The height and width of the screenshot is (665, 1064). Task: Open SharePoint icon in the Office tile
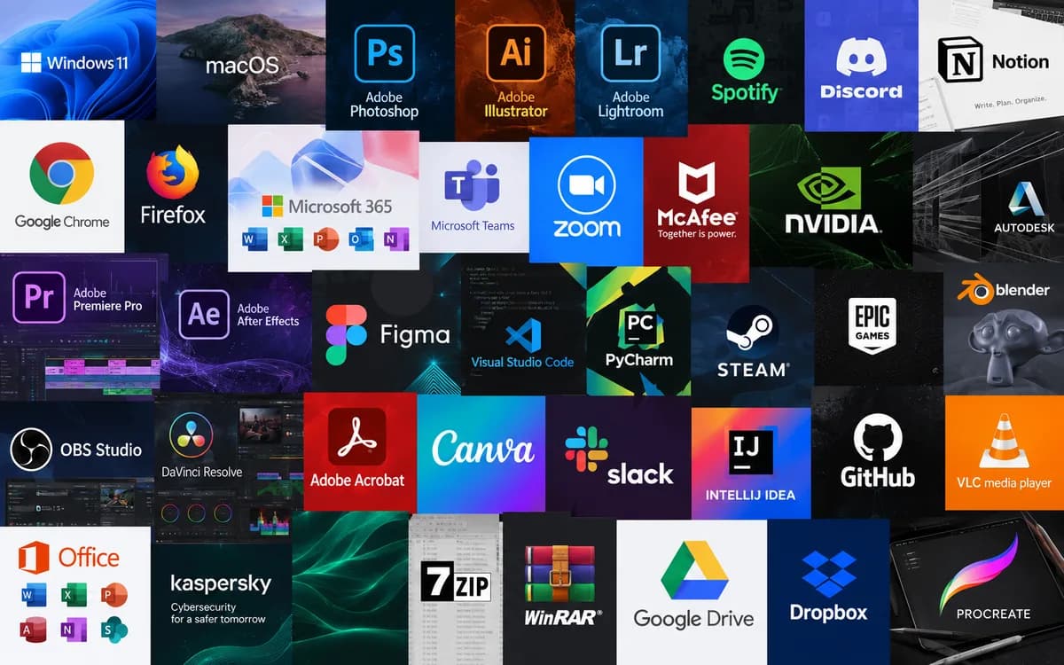113,629
